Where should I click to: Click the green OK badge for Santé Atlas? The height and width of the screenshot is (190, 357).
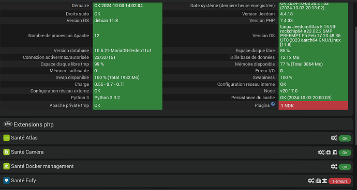[345, 138]
